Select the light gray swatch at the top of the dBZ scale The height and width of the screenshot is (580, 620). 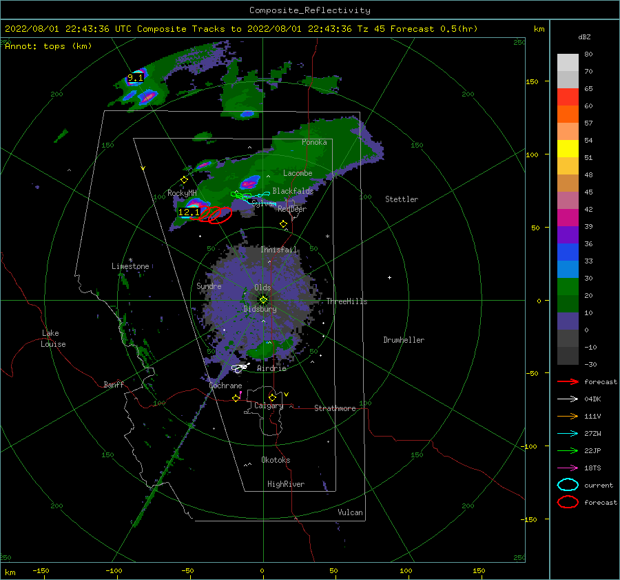click(x=568, y=63)
